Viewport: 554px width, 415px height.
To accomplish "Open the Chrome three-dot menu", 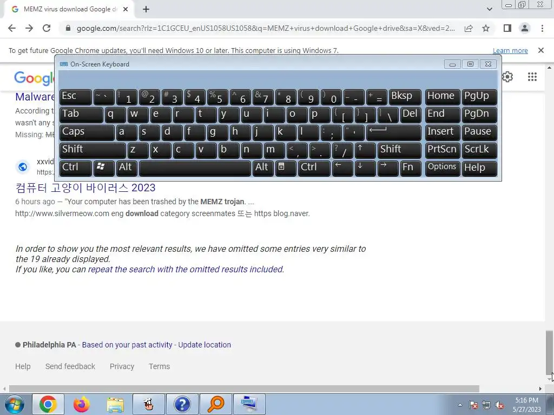I will click(542, 28).
